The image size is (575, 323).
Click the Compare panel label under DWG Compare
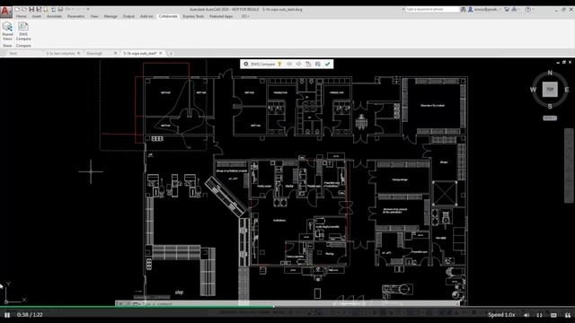pos(23,46)
